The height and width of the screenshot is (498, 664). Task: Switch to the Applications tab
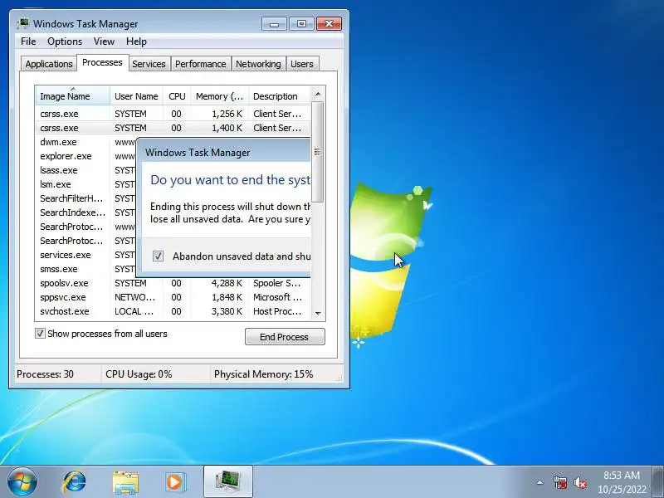click(x=49, y=64)
